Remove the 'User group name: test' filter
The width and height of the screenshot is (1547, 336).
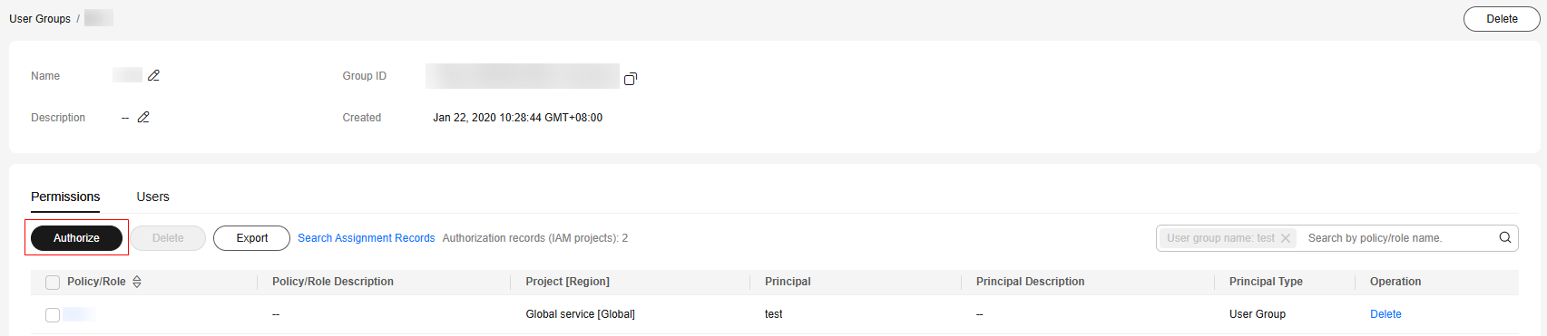coord(1286,238)
